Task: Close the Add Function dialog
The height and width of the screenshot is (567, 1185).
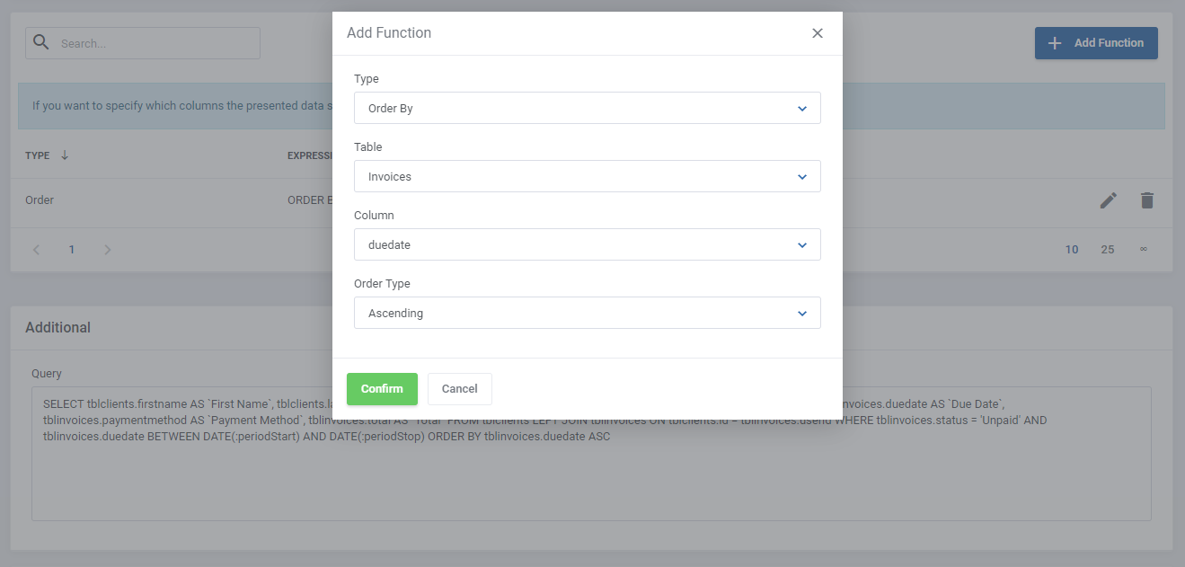Action: pyautogui.click(x=818, y=33)
